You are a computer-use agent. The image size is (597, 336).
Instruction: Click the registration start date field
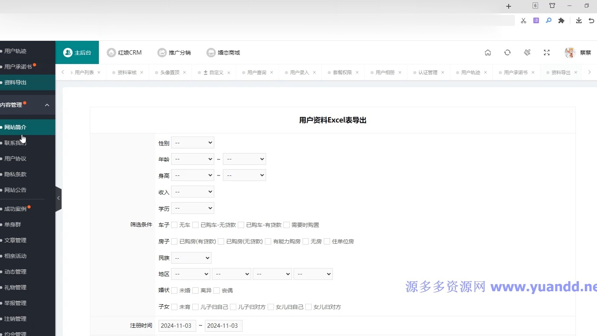(x=177, y=326)
